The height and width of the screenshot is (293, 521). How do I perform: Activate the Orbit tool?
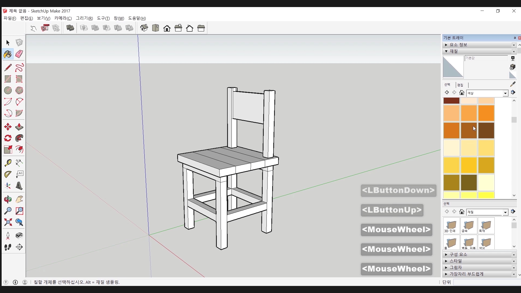8,199
